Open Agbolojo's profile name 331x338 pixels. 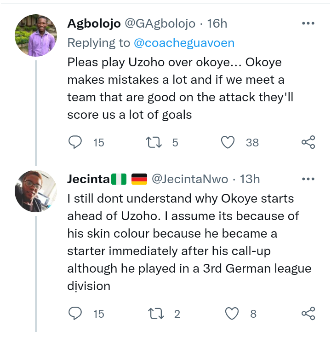pyautogui.click(x=94, y=23)
